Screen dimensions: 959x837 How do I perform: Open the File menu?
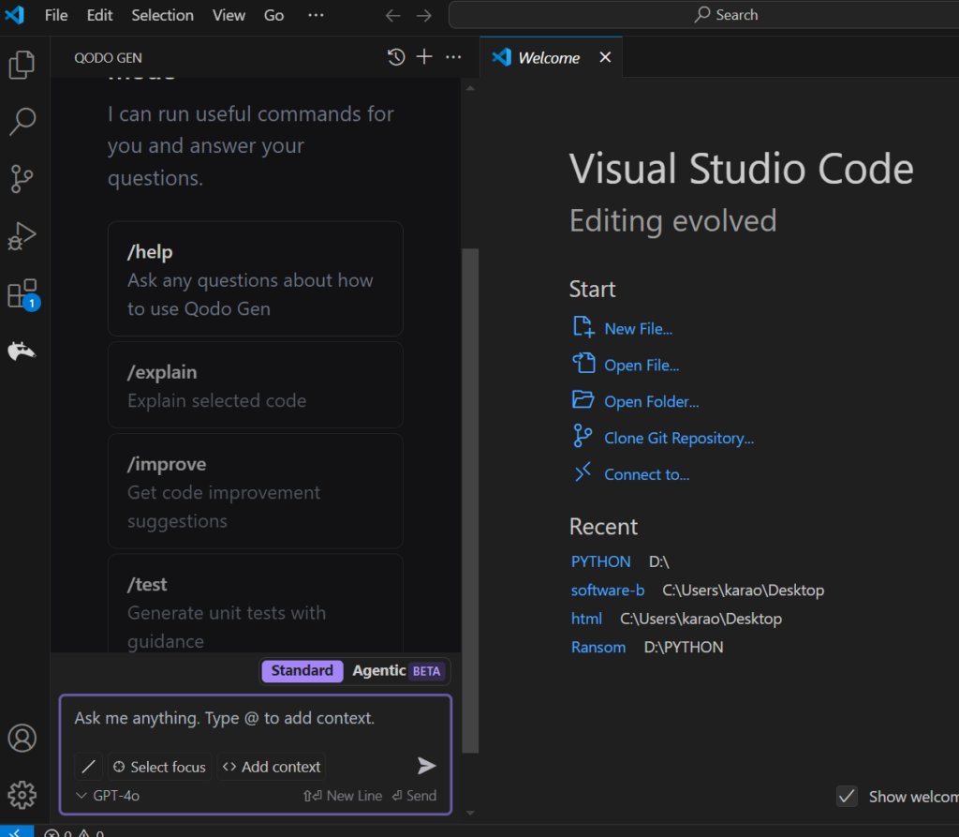click(x=56, y=15)
